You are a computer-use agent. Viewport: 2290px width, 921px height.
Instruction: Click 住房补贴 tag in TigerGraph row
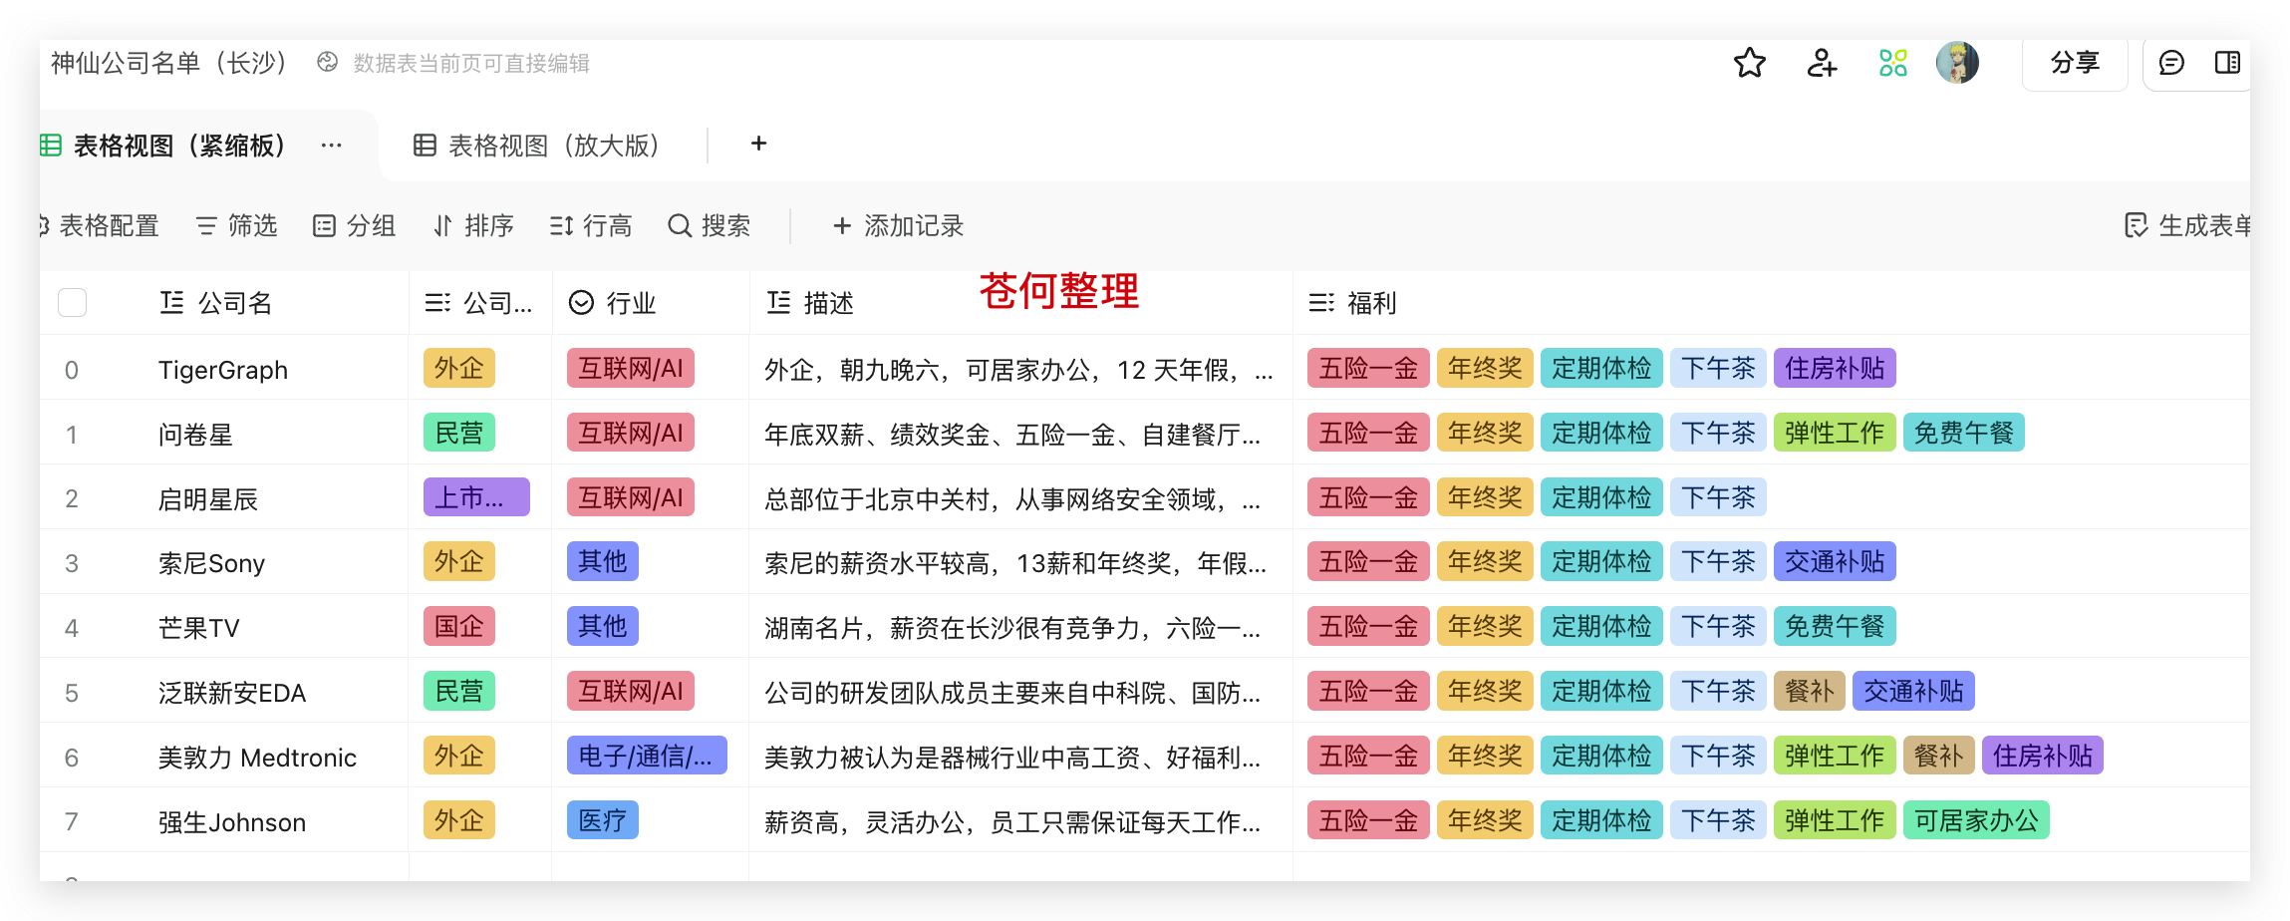click(1835, 368)
